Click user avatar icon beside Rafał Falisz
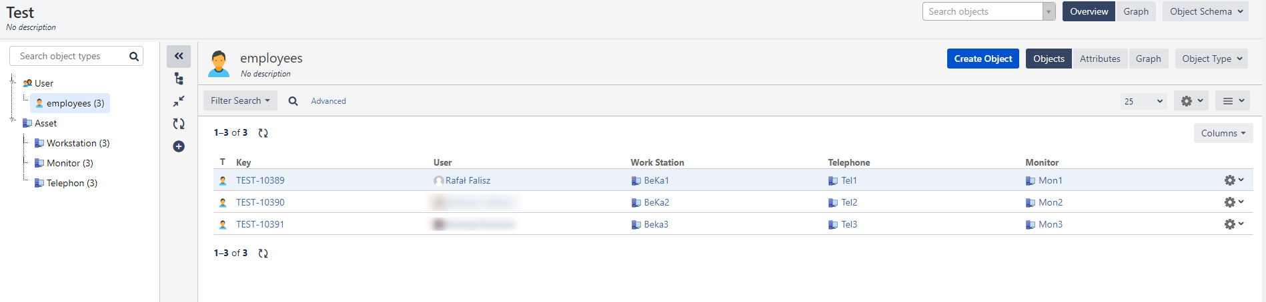Image resolution: width=1266 pixels, height=302 pixels. (439, 181)
